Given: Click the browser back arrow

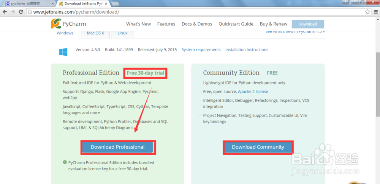Looking at the screenshot, I should tap(5, 12).
